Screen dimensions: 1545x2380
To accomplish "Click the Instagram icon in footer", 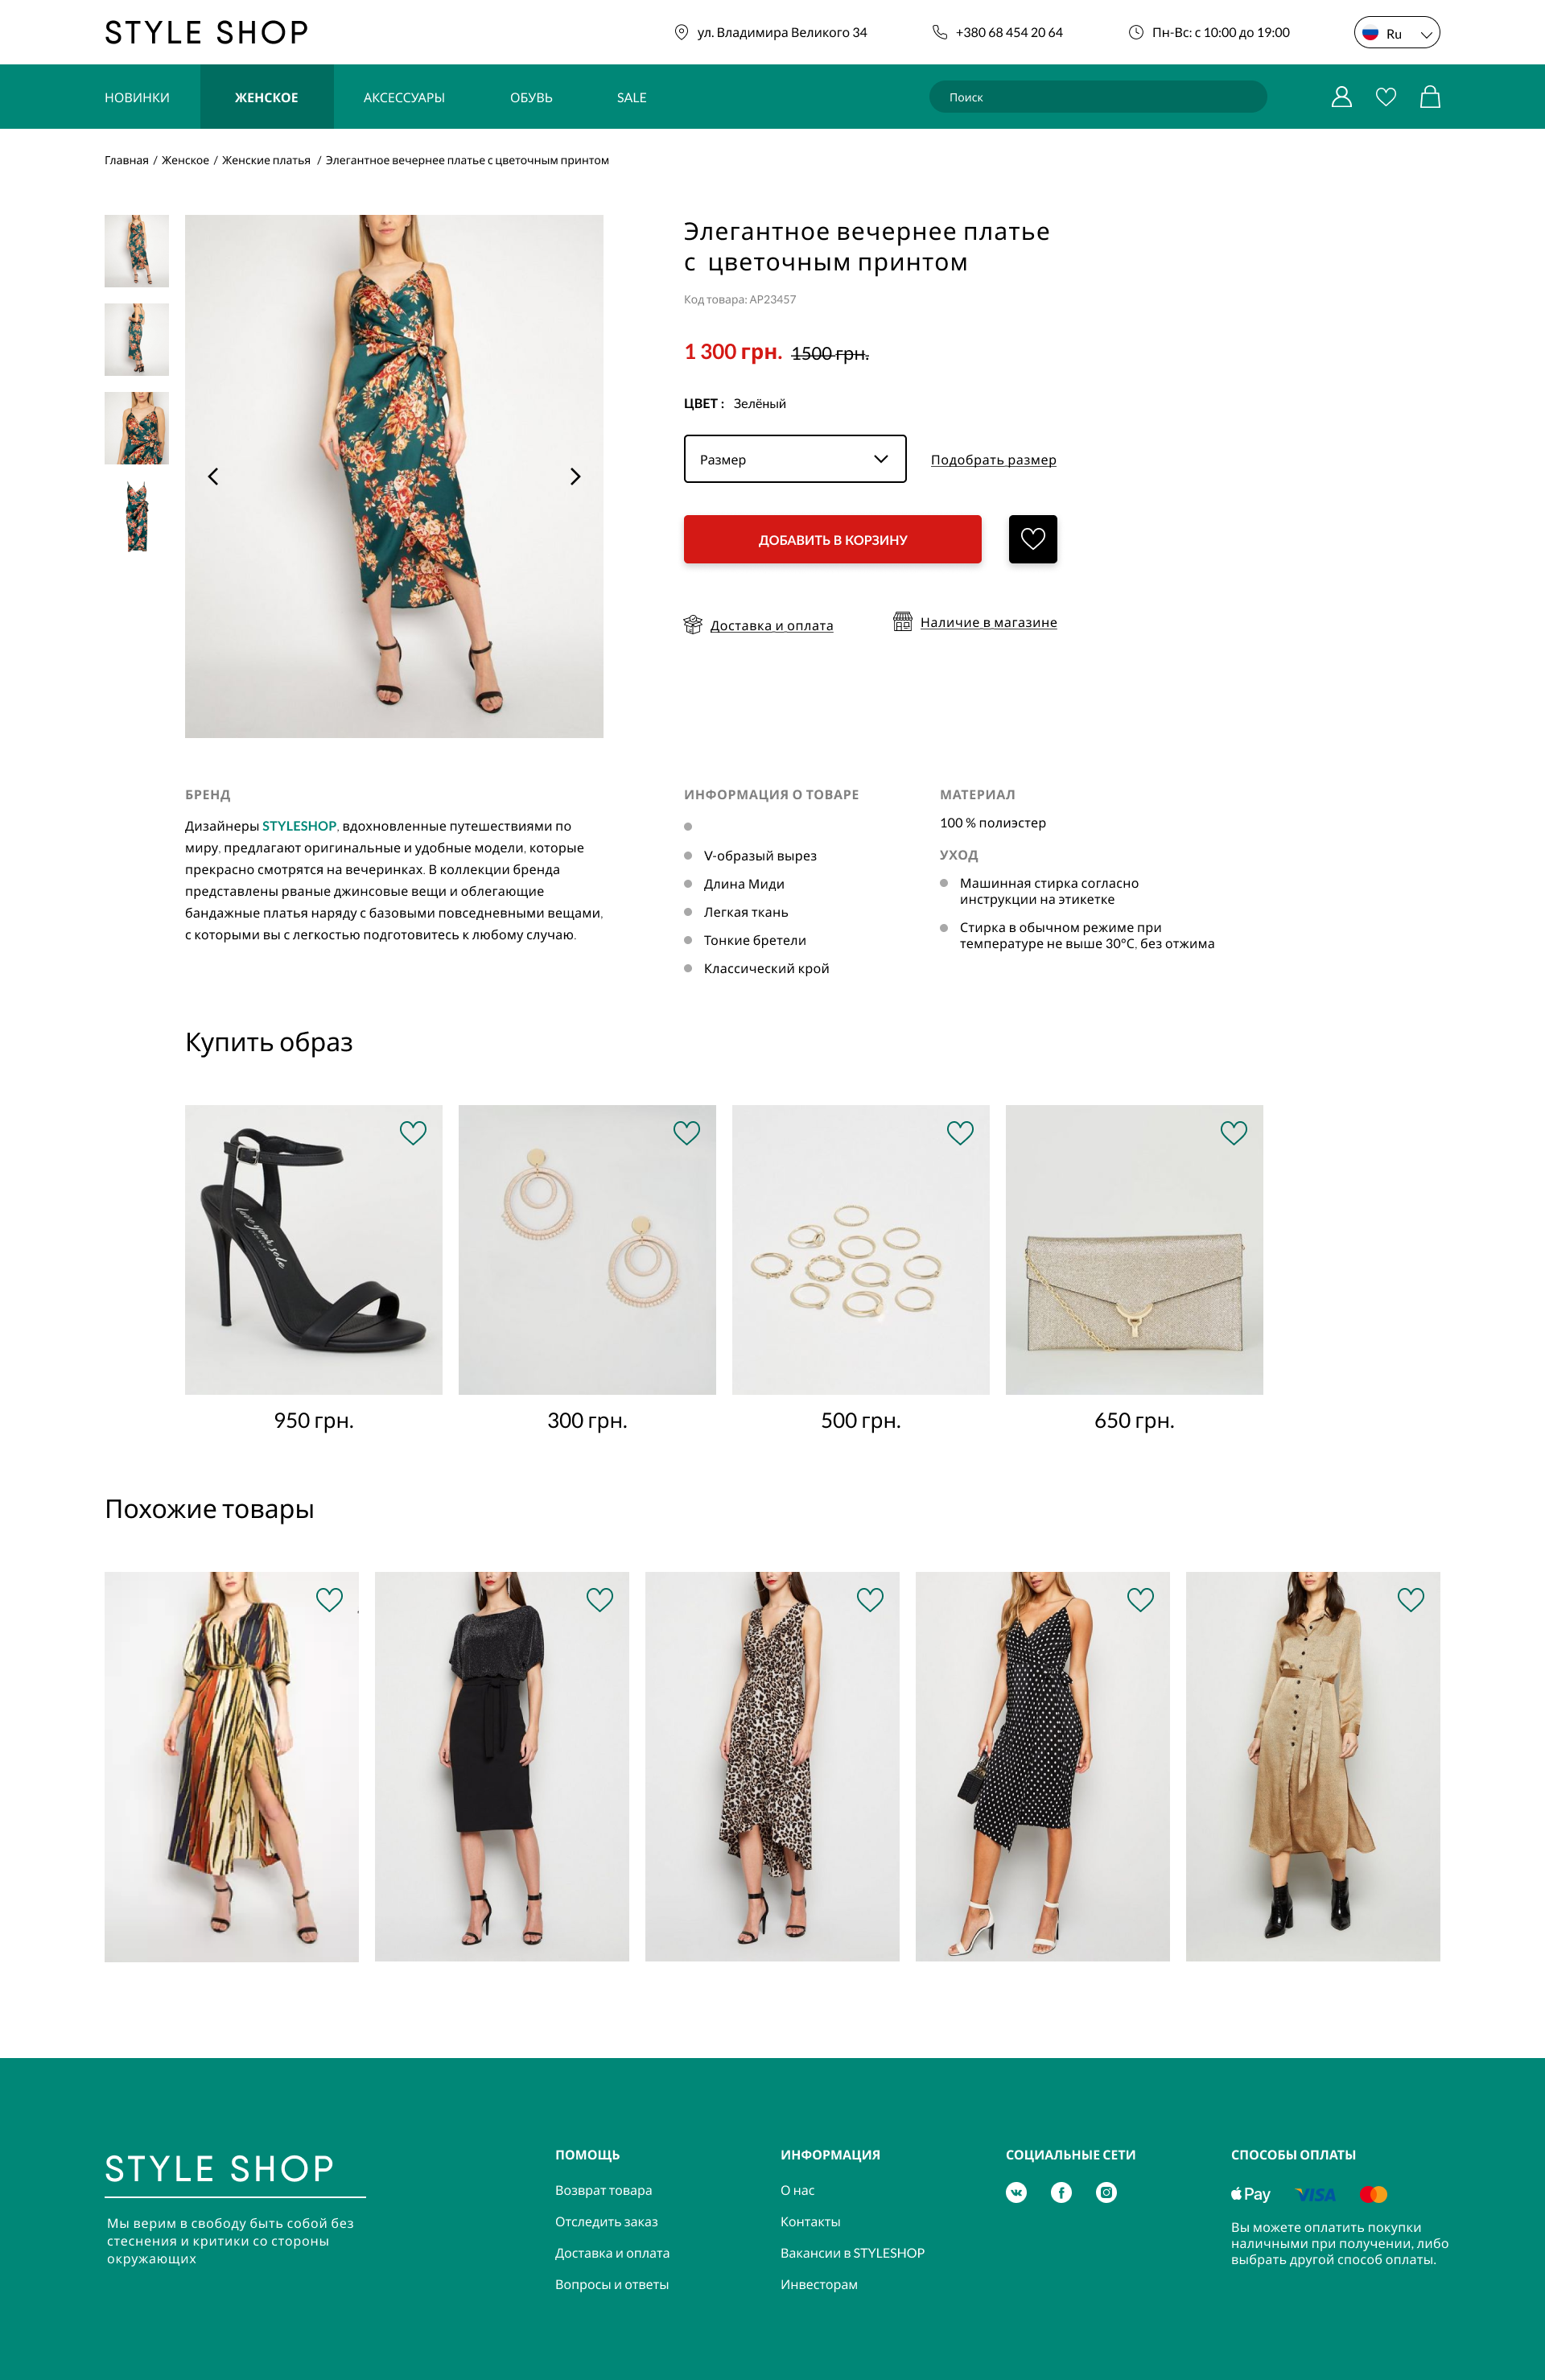I will click(x=1106, y=2192).
